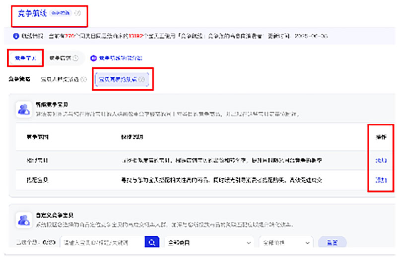Viewport: 397px width, 257px height.
Task: Click the blue action link in the first table row
Action: pyautogui.click(x=381, y=160)
